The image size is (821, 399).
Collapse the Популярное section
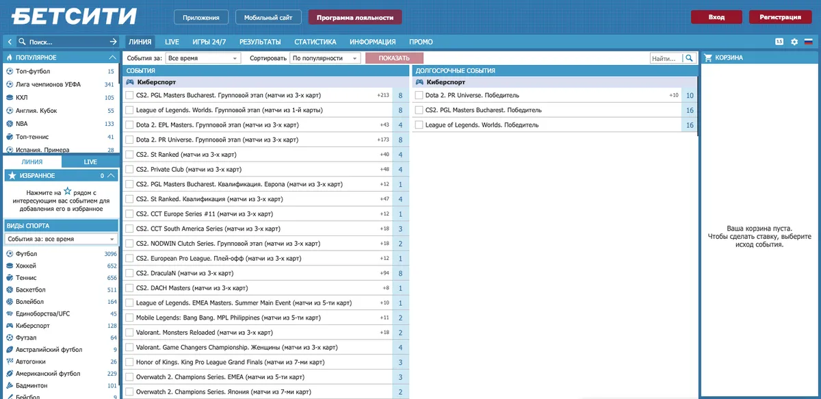pyautogui.click(x=112, y=57)
